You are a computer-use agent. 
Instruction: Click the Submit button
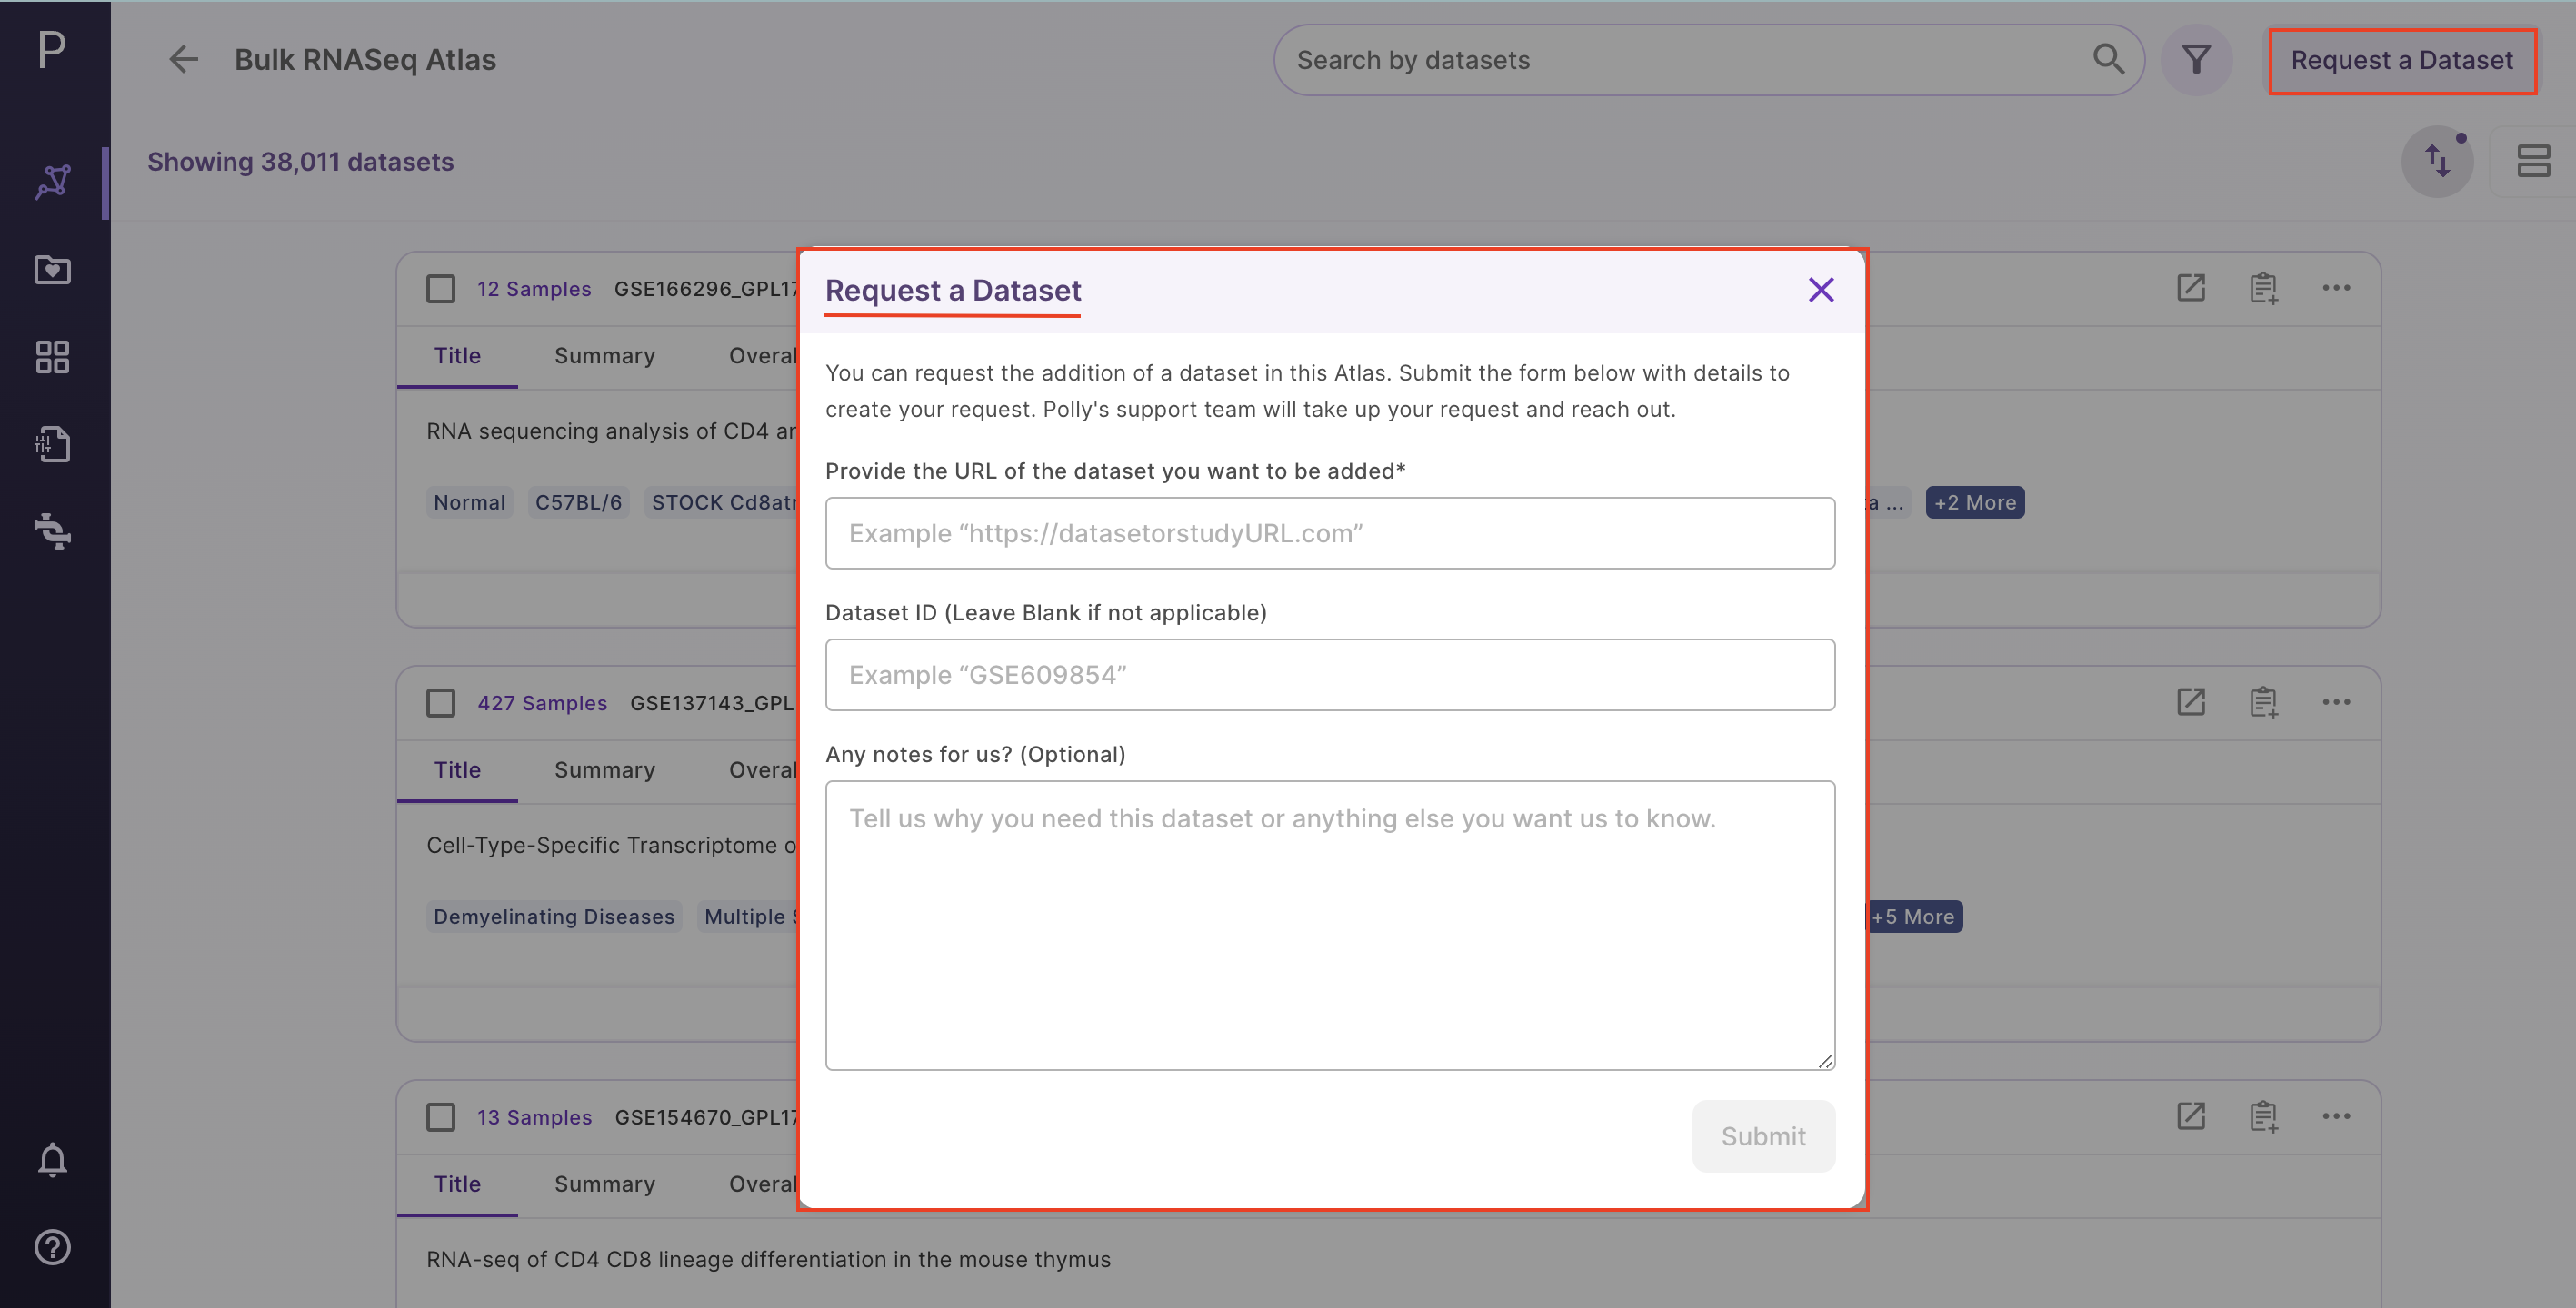[x=1763, y=1136]
